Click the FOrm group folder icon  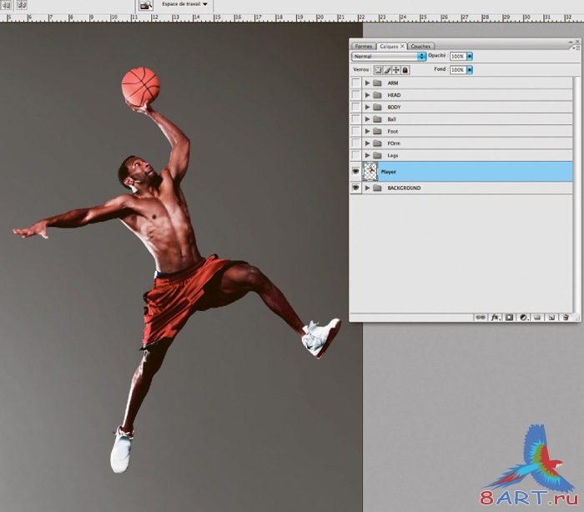(x=377, y=143)
